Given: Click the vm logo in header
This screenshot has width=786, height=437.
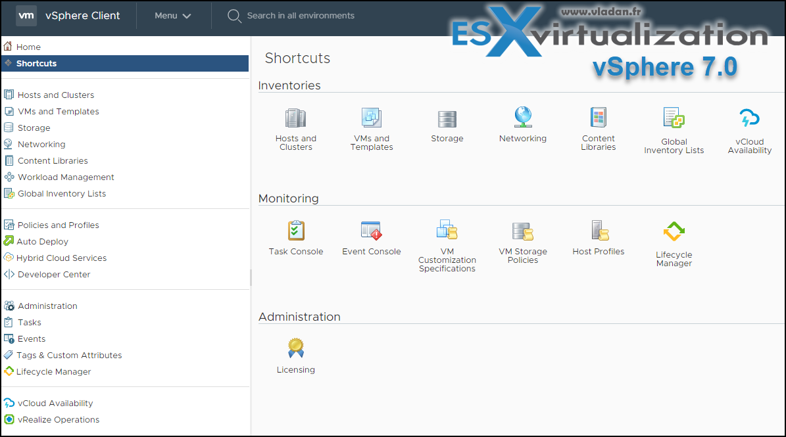Looking at the screenshot, I should 26,16.
